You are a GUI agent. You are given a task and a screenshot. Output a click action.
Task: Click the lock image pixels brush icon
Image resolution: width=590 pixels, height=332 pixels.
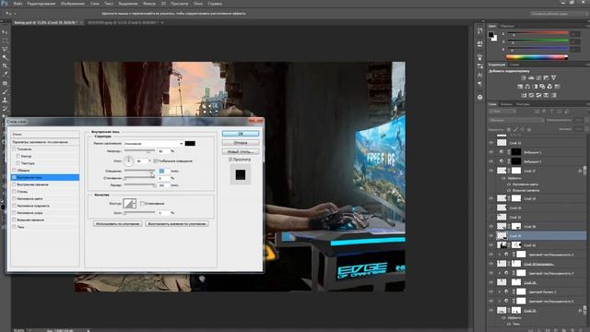pos(515,129)
